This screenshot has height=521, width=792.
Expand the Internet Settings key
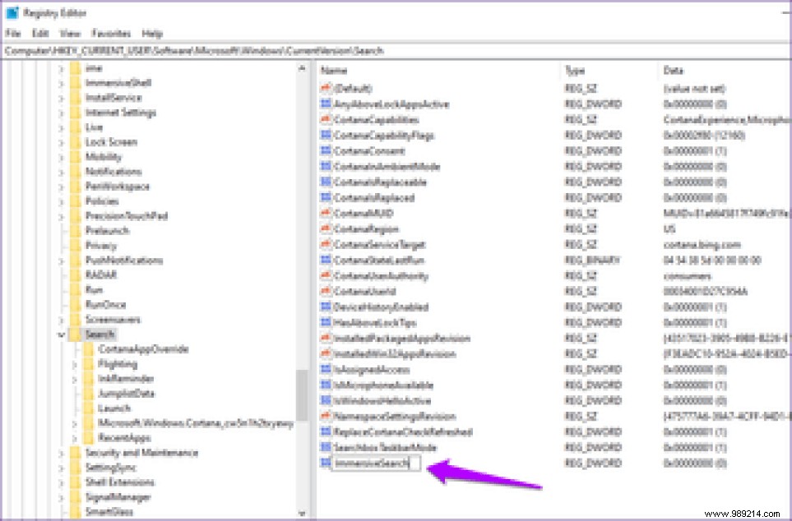(62, 113)
